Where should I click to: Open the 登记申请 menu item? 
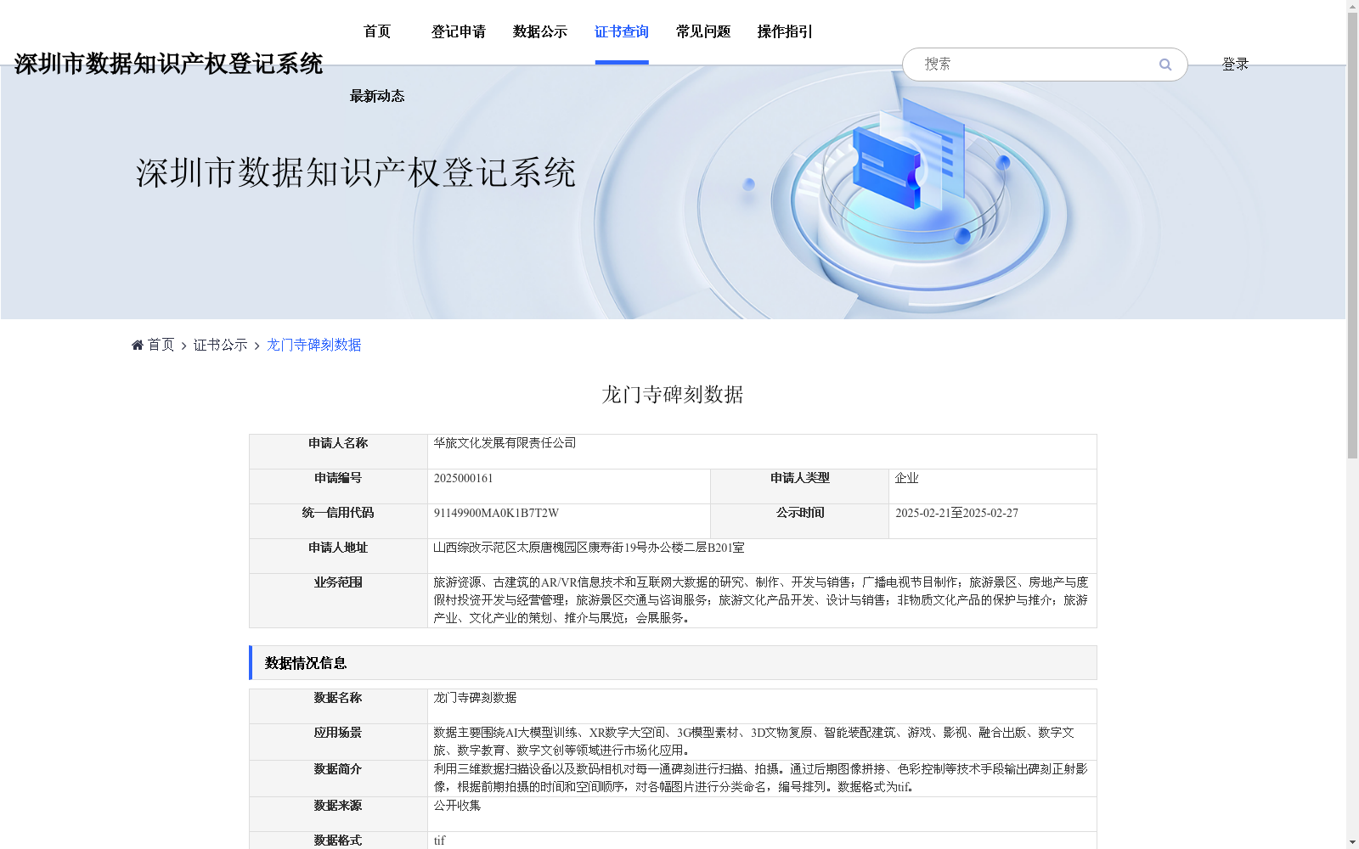coord(459,31)
